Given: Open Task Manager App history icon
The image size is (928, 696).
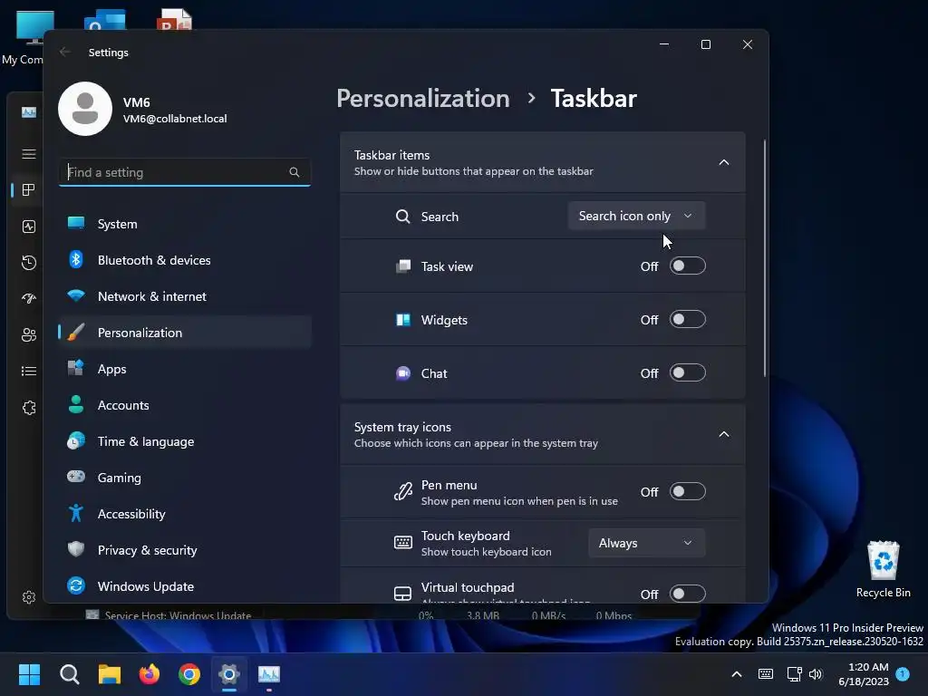Looking at the screenshot, I should pos(28,262).
